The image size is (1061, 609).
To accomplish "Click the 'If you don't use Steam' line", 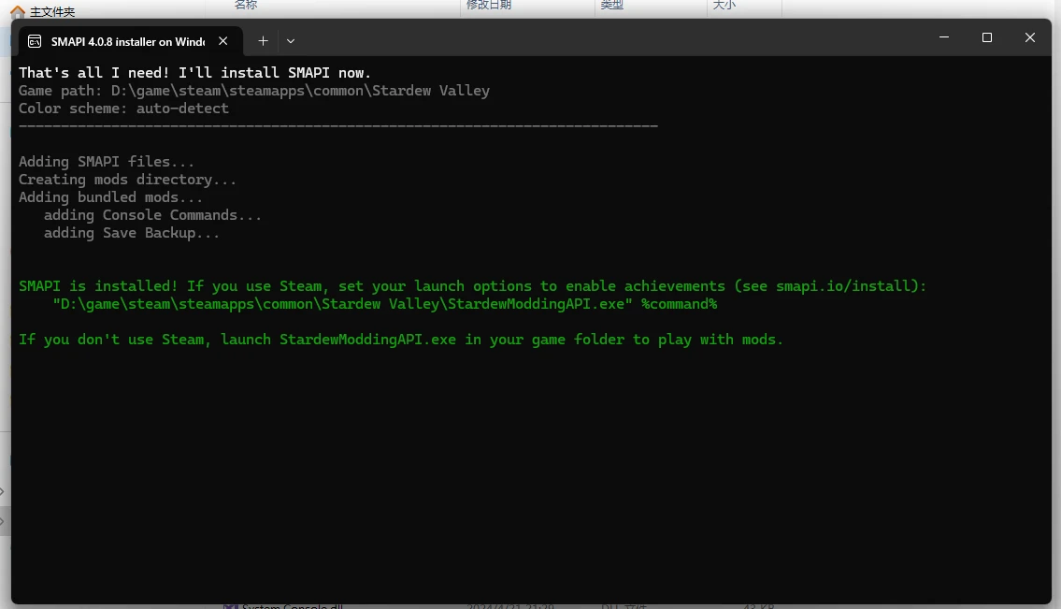I will coord(401,340).
